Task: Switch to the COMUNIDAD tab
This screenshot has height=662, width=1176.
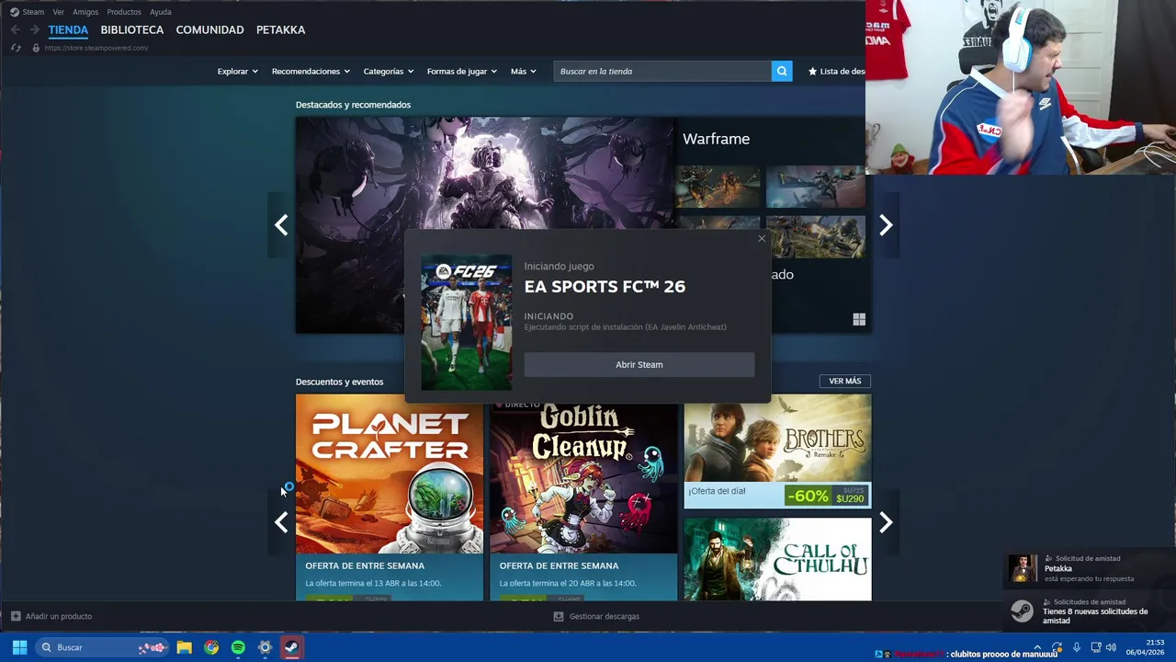Action: point(209,30)
